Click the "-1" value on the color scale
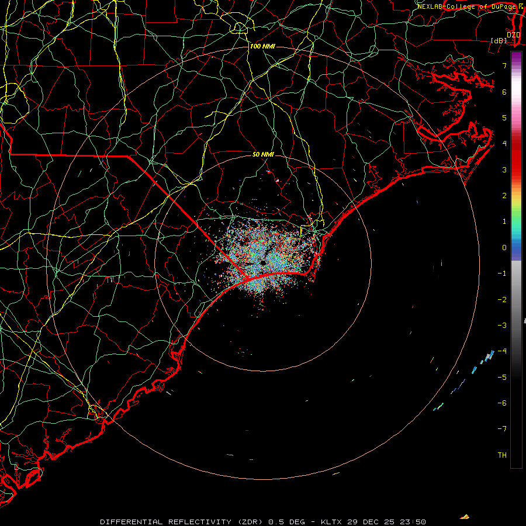 pos(502,274)
